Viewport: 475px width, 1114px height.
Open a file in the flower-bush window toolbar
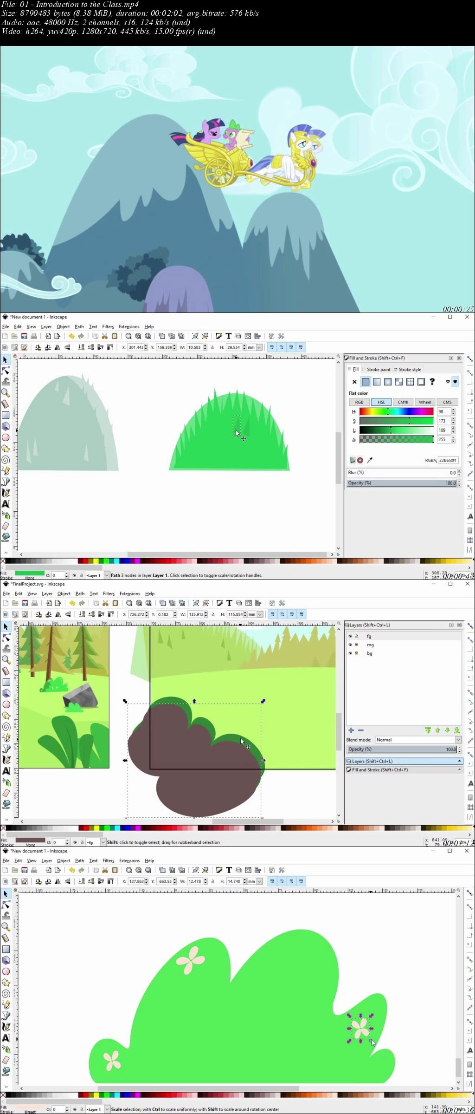pyautogui.click(x=14, y=870)
